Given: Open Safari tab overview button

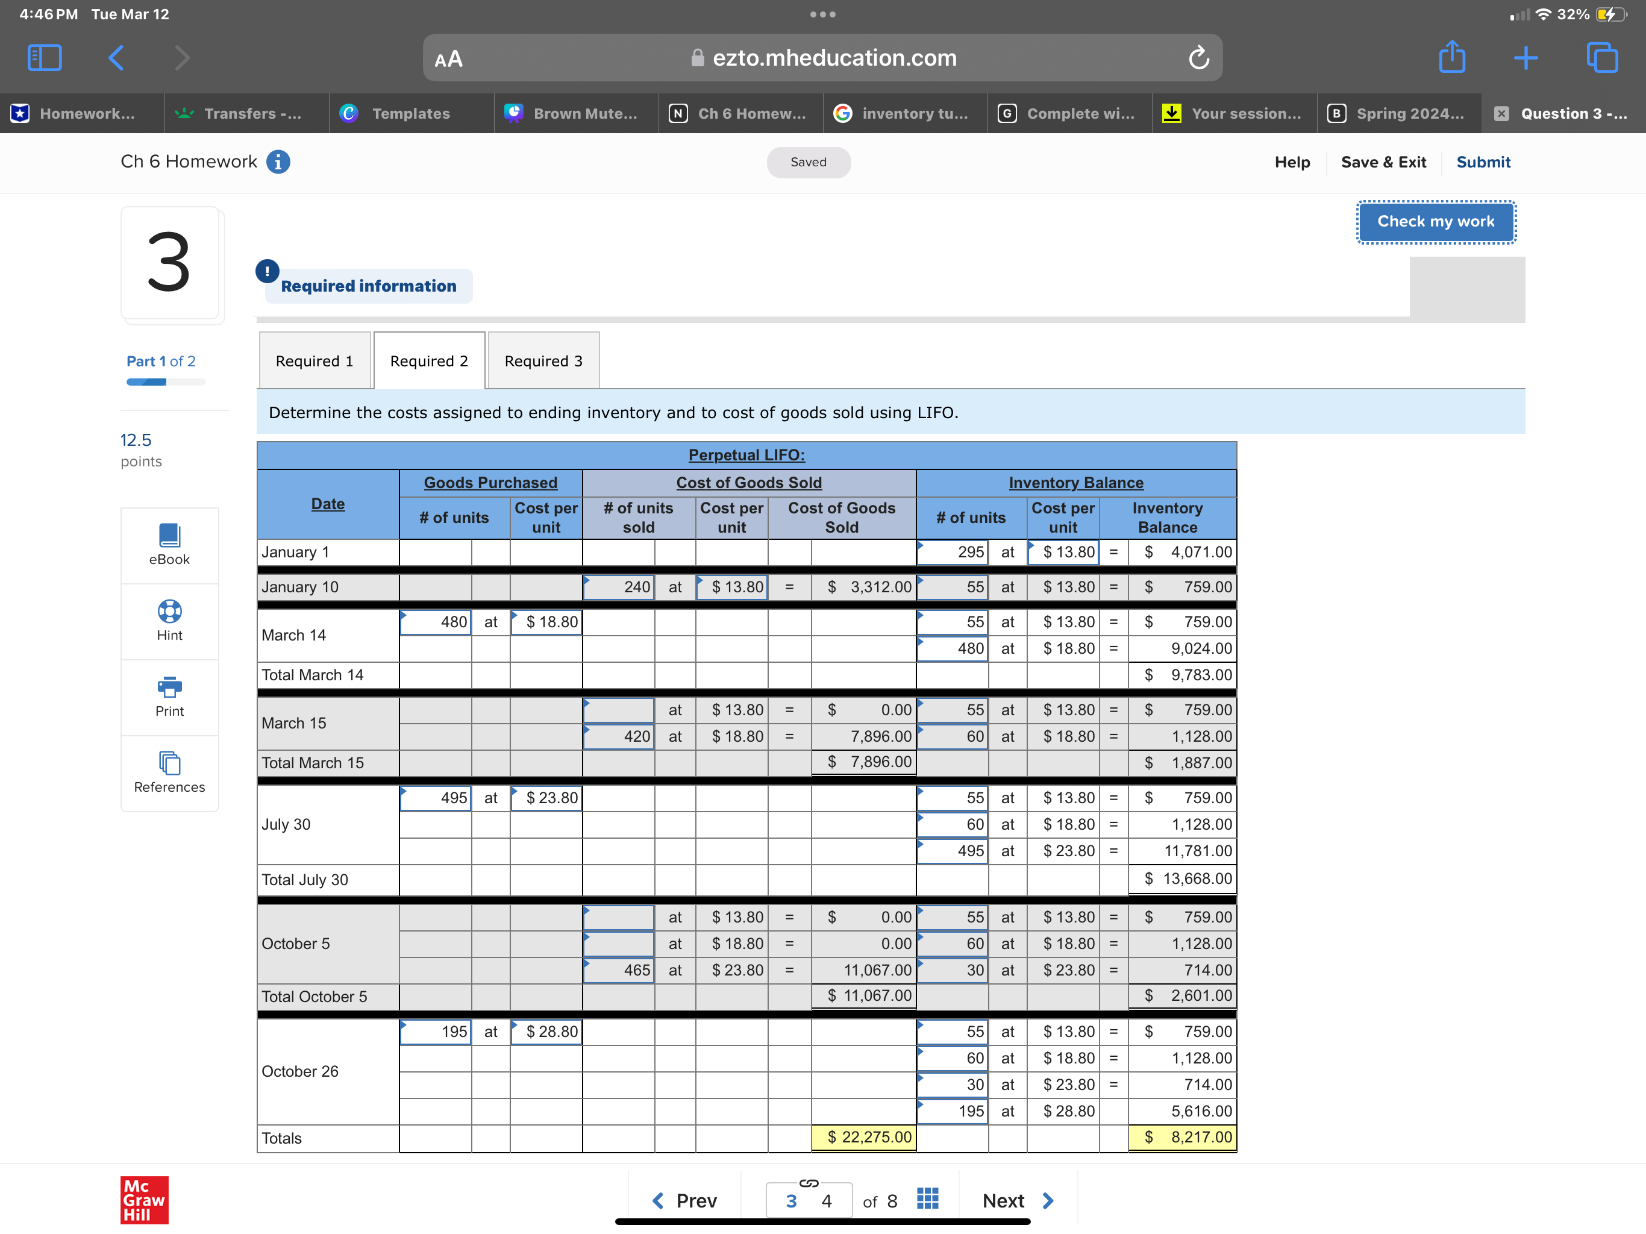Looking at the screenshot, I should tap(1601, 57).
